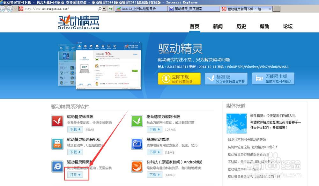Switch to the 驱动精灵_百度搜索 tab
This screenshot has width=319, height=186.
pyautogui.click(x=194, y=9)
